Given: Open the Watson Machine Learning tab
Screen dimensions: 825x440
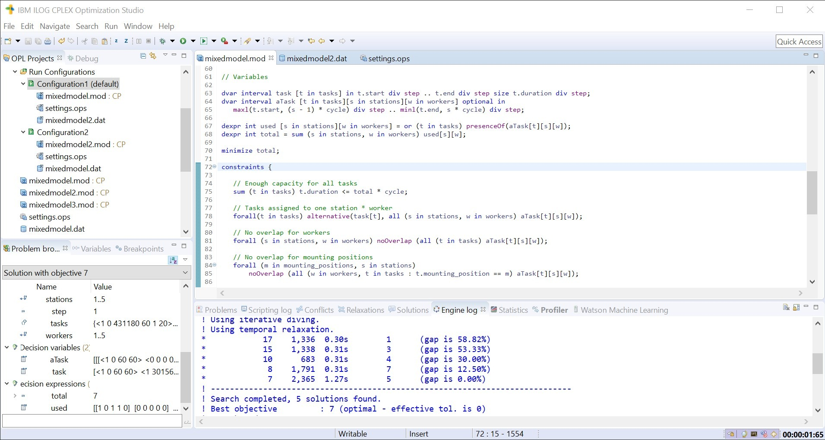Looking at the screenshot, I should tap(620, 310).
